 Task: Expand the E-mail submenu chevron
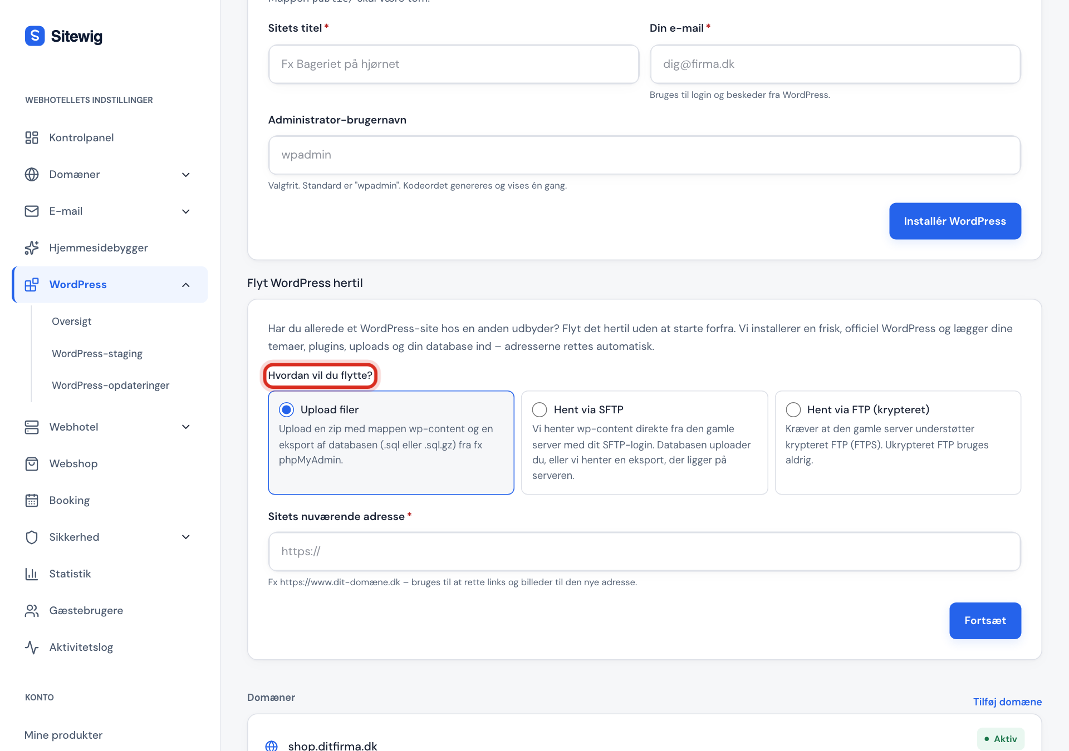(186, 211)
